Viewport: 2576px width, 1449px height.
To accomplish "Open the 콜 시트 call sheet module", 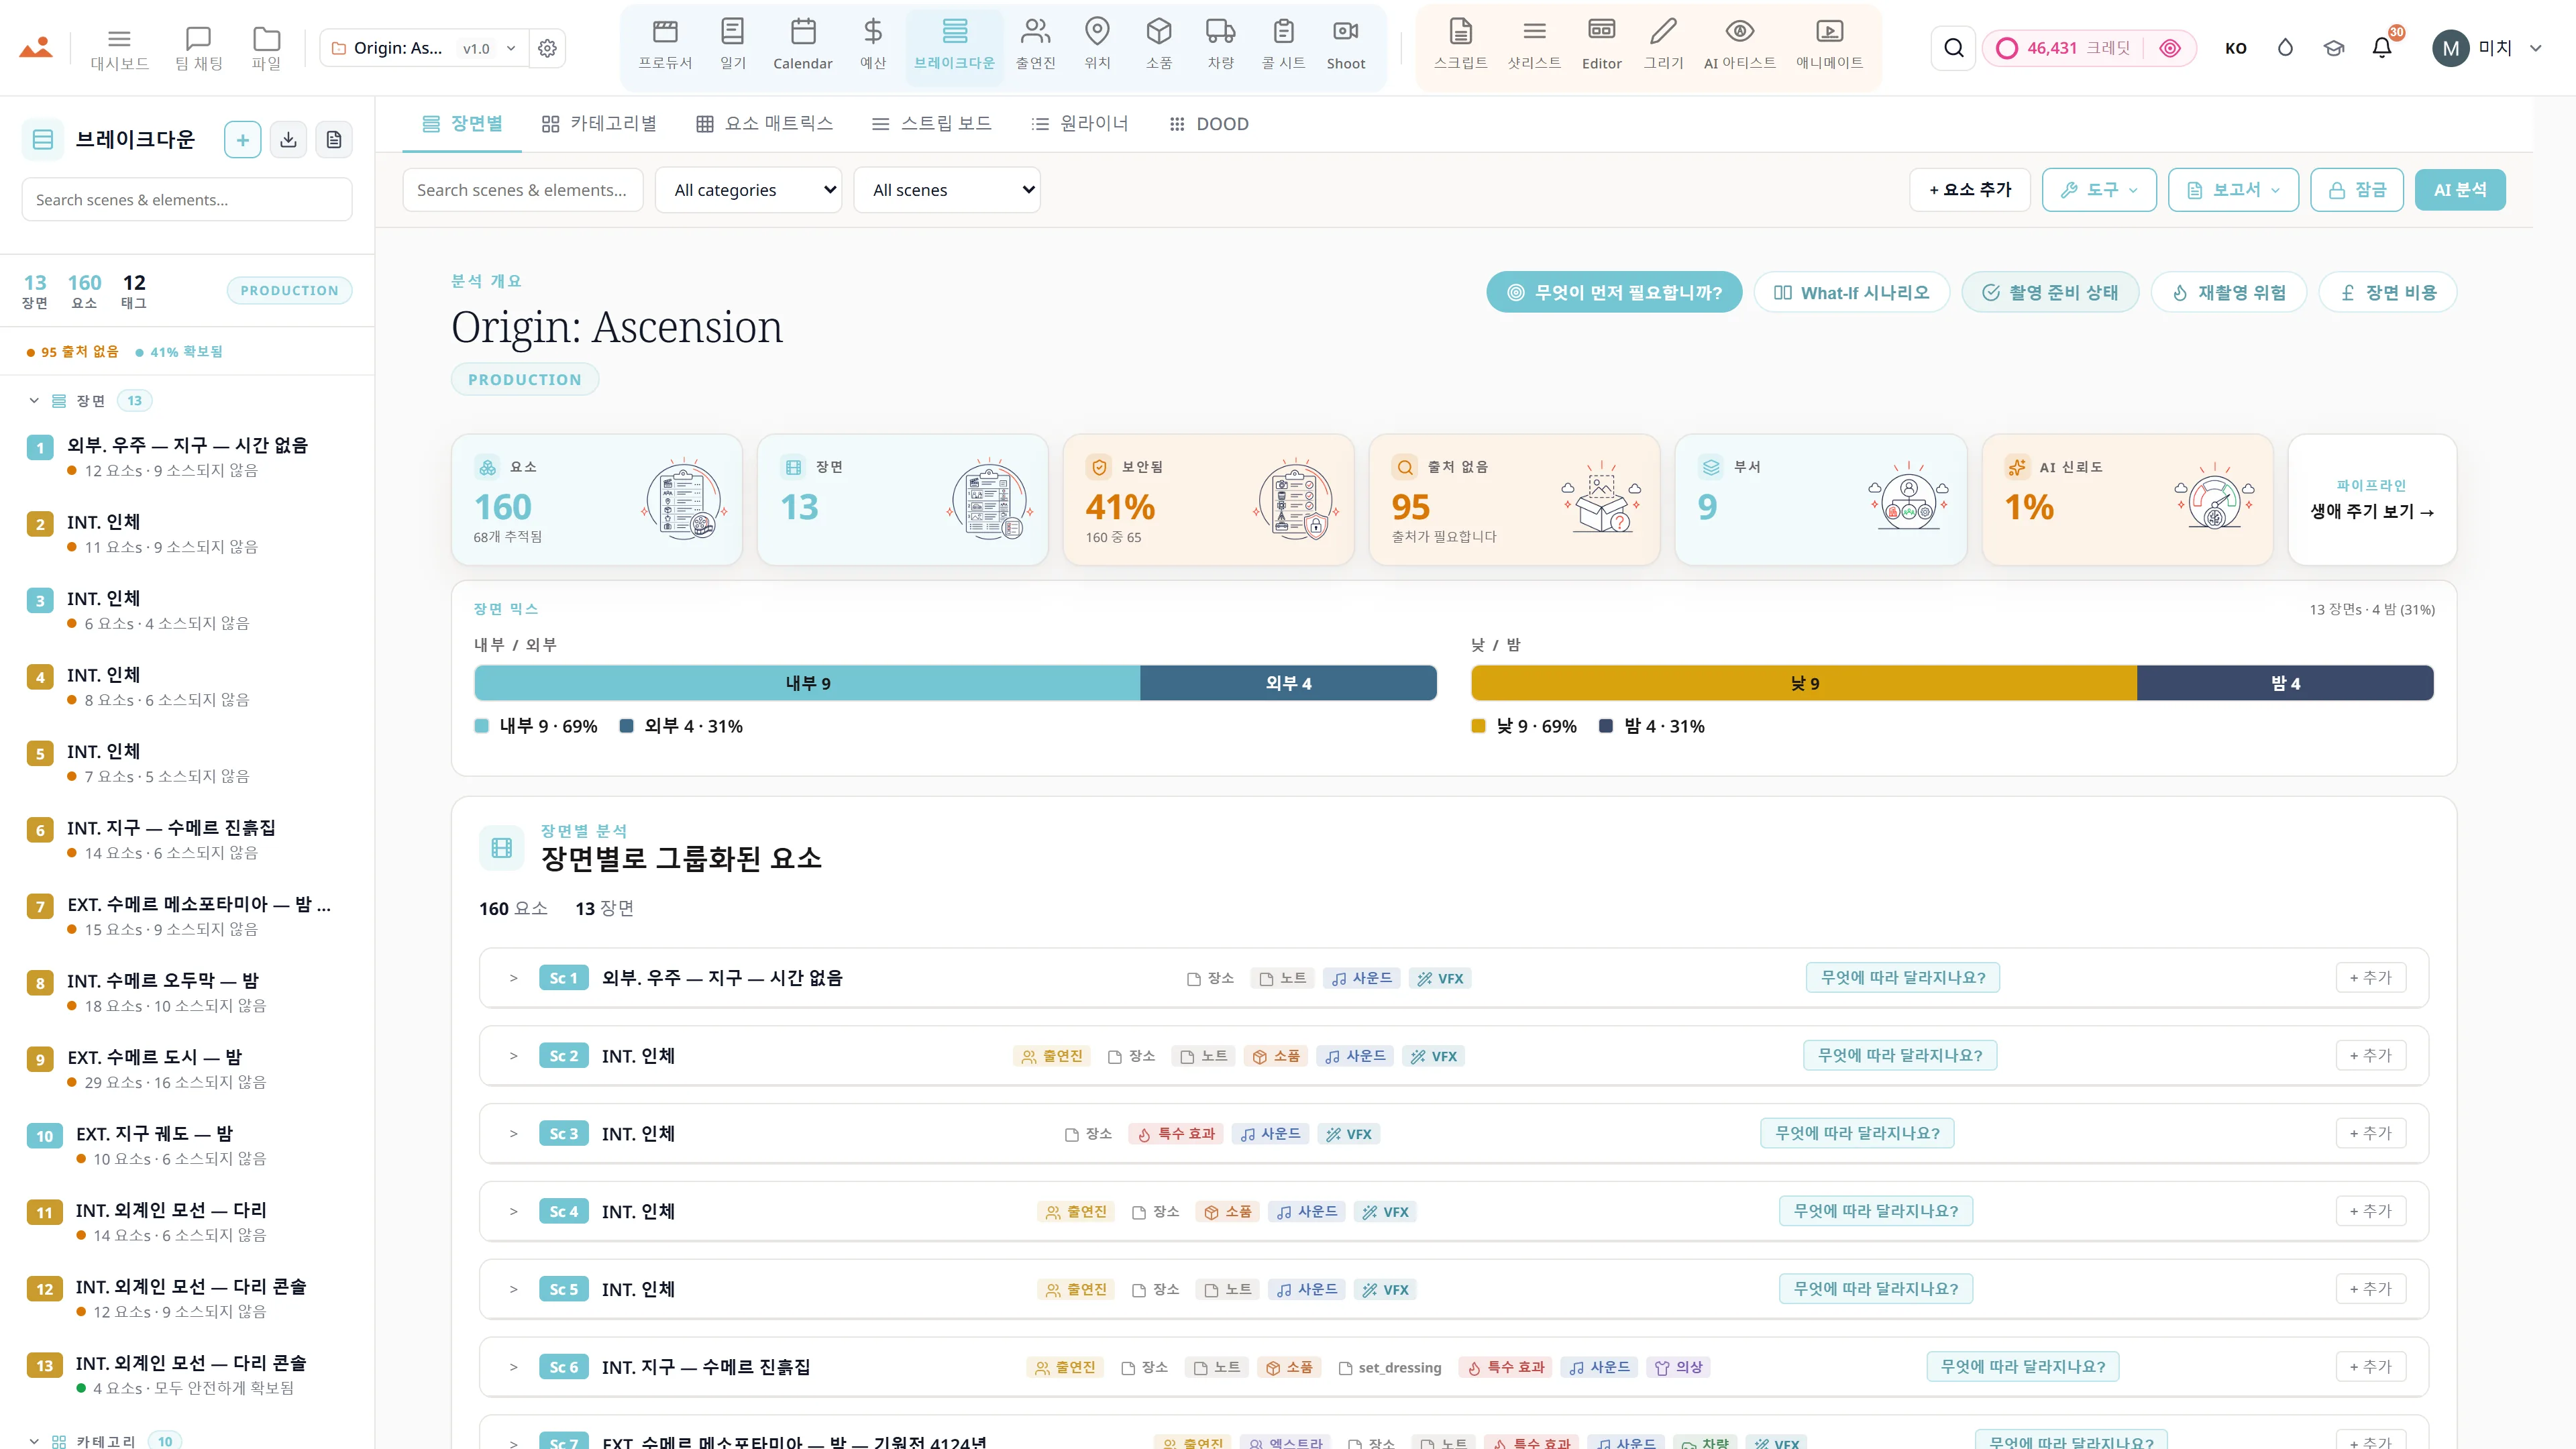I will tap(1283, 46).
